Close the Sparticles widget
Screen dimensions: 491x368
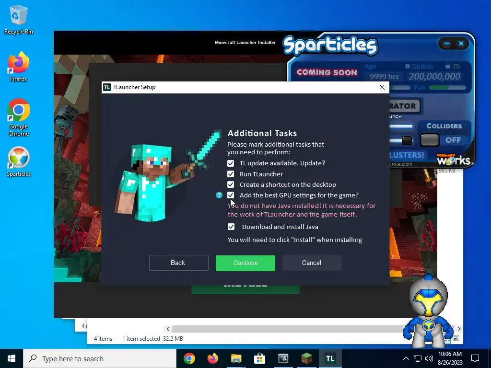coord(461,44)
